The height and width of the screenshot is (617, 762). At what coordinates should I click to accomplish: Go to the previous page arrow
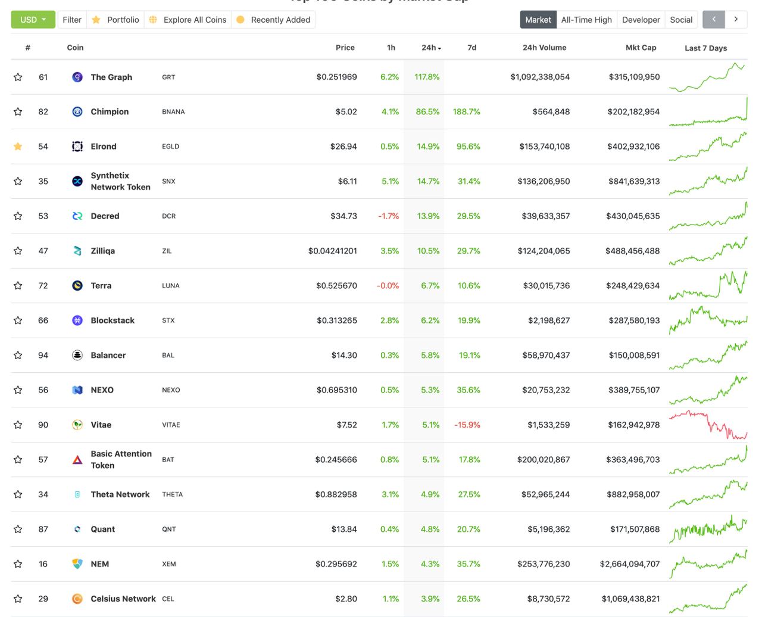(x=714, y=20)
